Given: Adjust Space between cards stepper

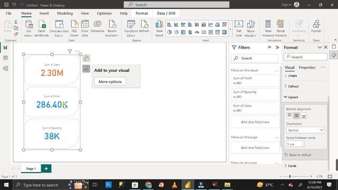Looking at the screenshot, I should tap(303, 144).
